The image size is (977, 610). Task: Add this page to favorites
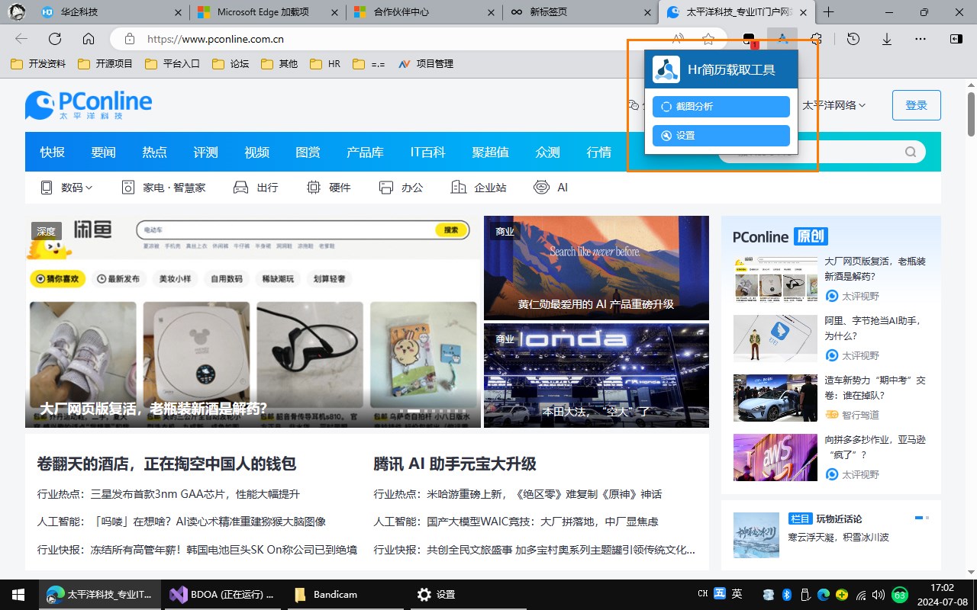point(708,39)
